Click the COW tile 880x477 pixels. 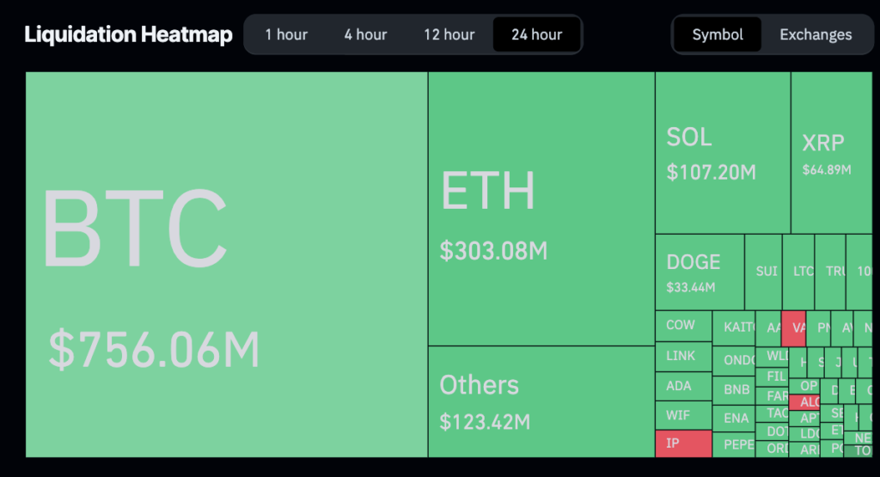683,326
